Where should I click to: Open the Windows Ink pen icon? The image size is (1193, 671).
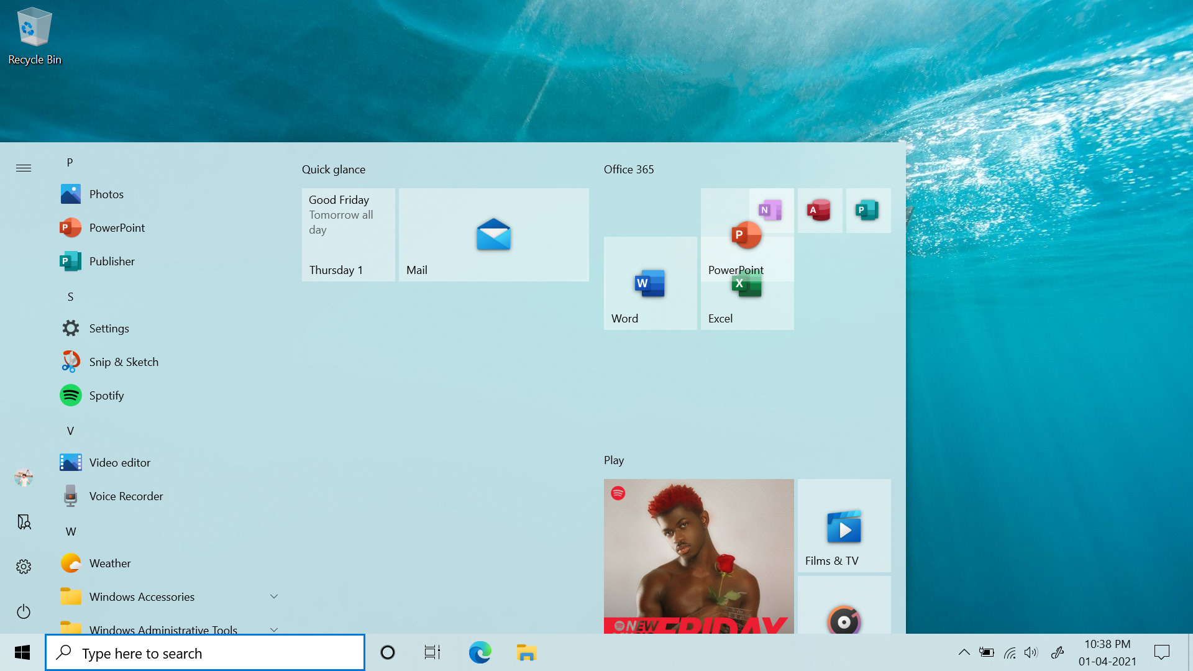click(1058, 652)
